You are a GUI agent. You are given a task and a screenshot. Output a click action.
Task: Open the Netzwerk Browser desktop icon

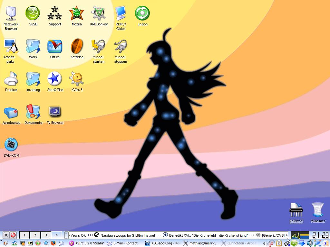point(11,18)
